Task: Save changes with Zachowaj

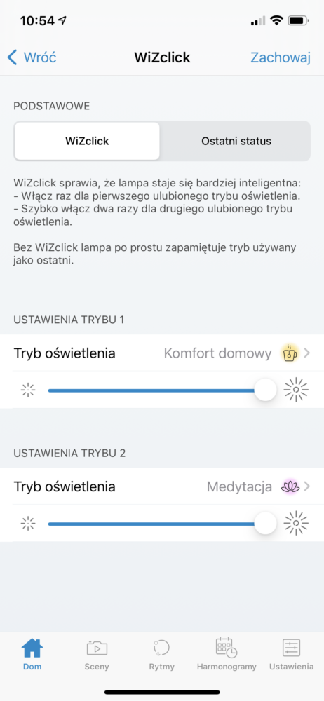Action: [280, 57]
